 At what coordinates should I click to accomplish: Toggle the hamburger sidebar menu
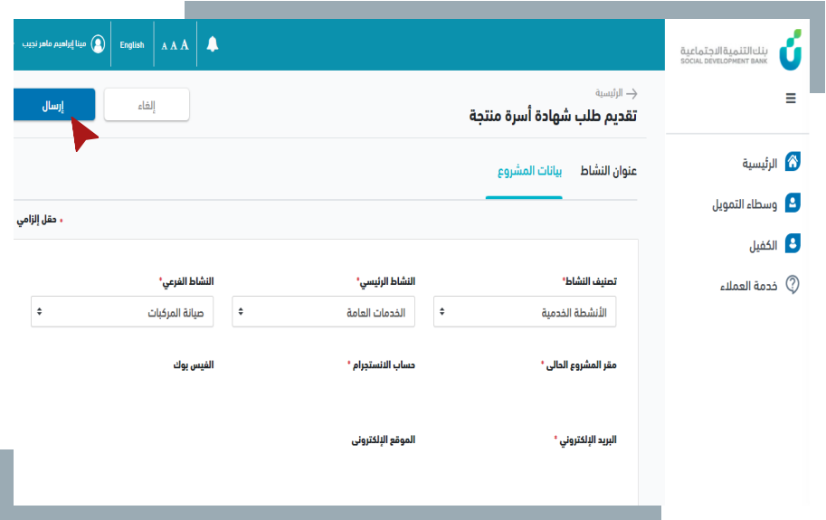pos(791,99)
